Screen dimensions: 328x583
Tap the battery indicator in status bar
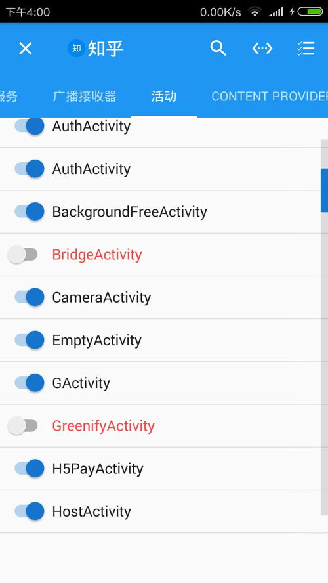[x=310, y=12]
